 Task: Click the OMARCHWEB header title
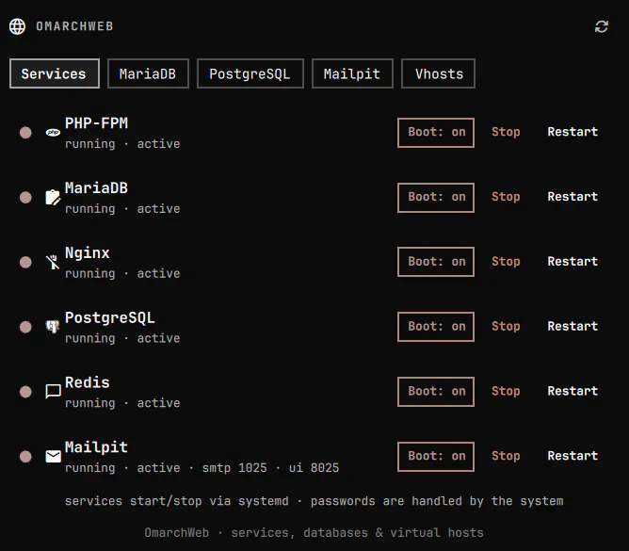point(74,26)
